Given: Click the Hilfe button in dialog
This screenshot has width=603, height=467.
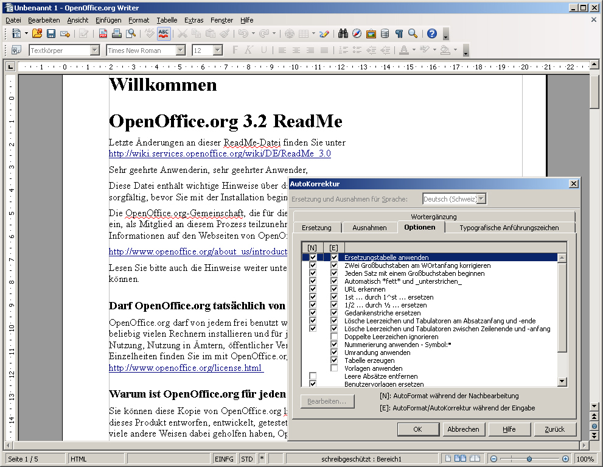Looking at the screenshot, I should pos(509,429).
